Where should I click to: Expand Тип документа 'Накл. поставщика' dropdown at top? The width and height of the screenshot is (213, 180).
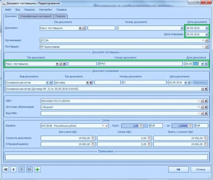(x=80, y=28)
